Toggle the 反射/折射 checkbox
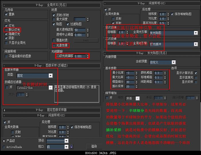The height and width of the screenshot is (155, 201). coord(54,15)
